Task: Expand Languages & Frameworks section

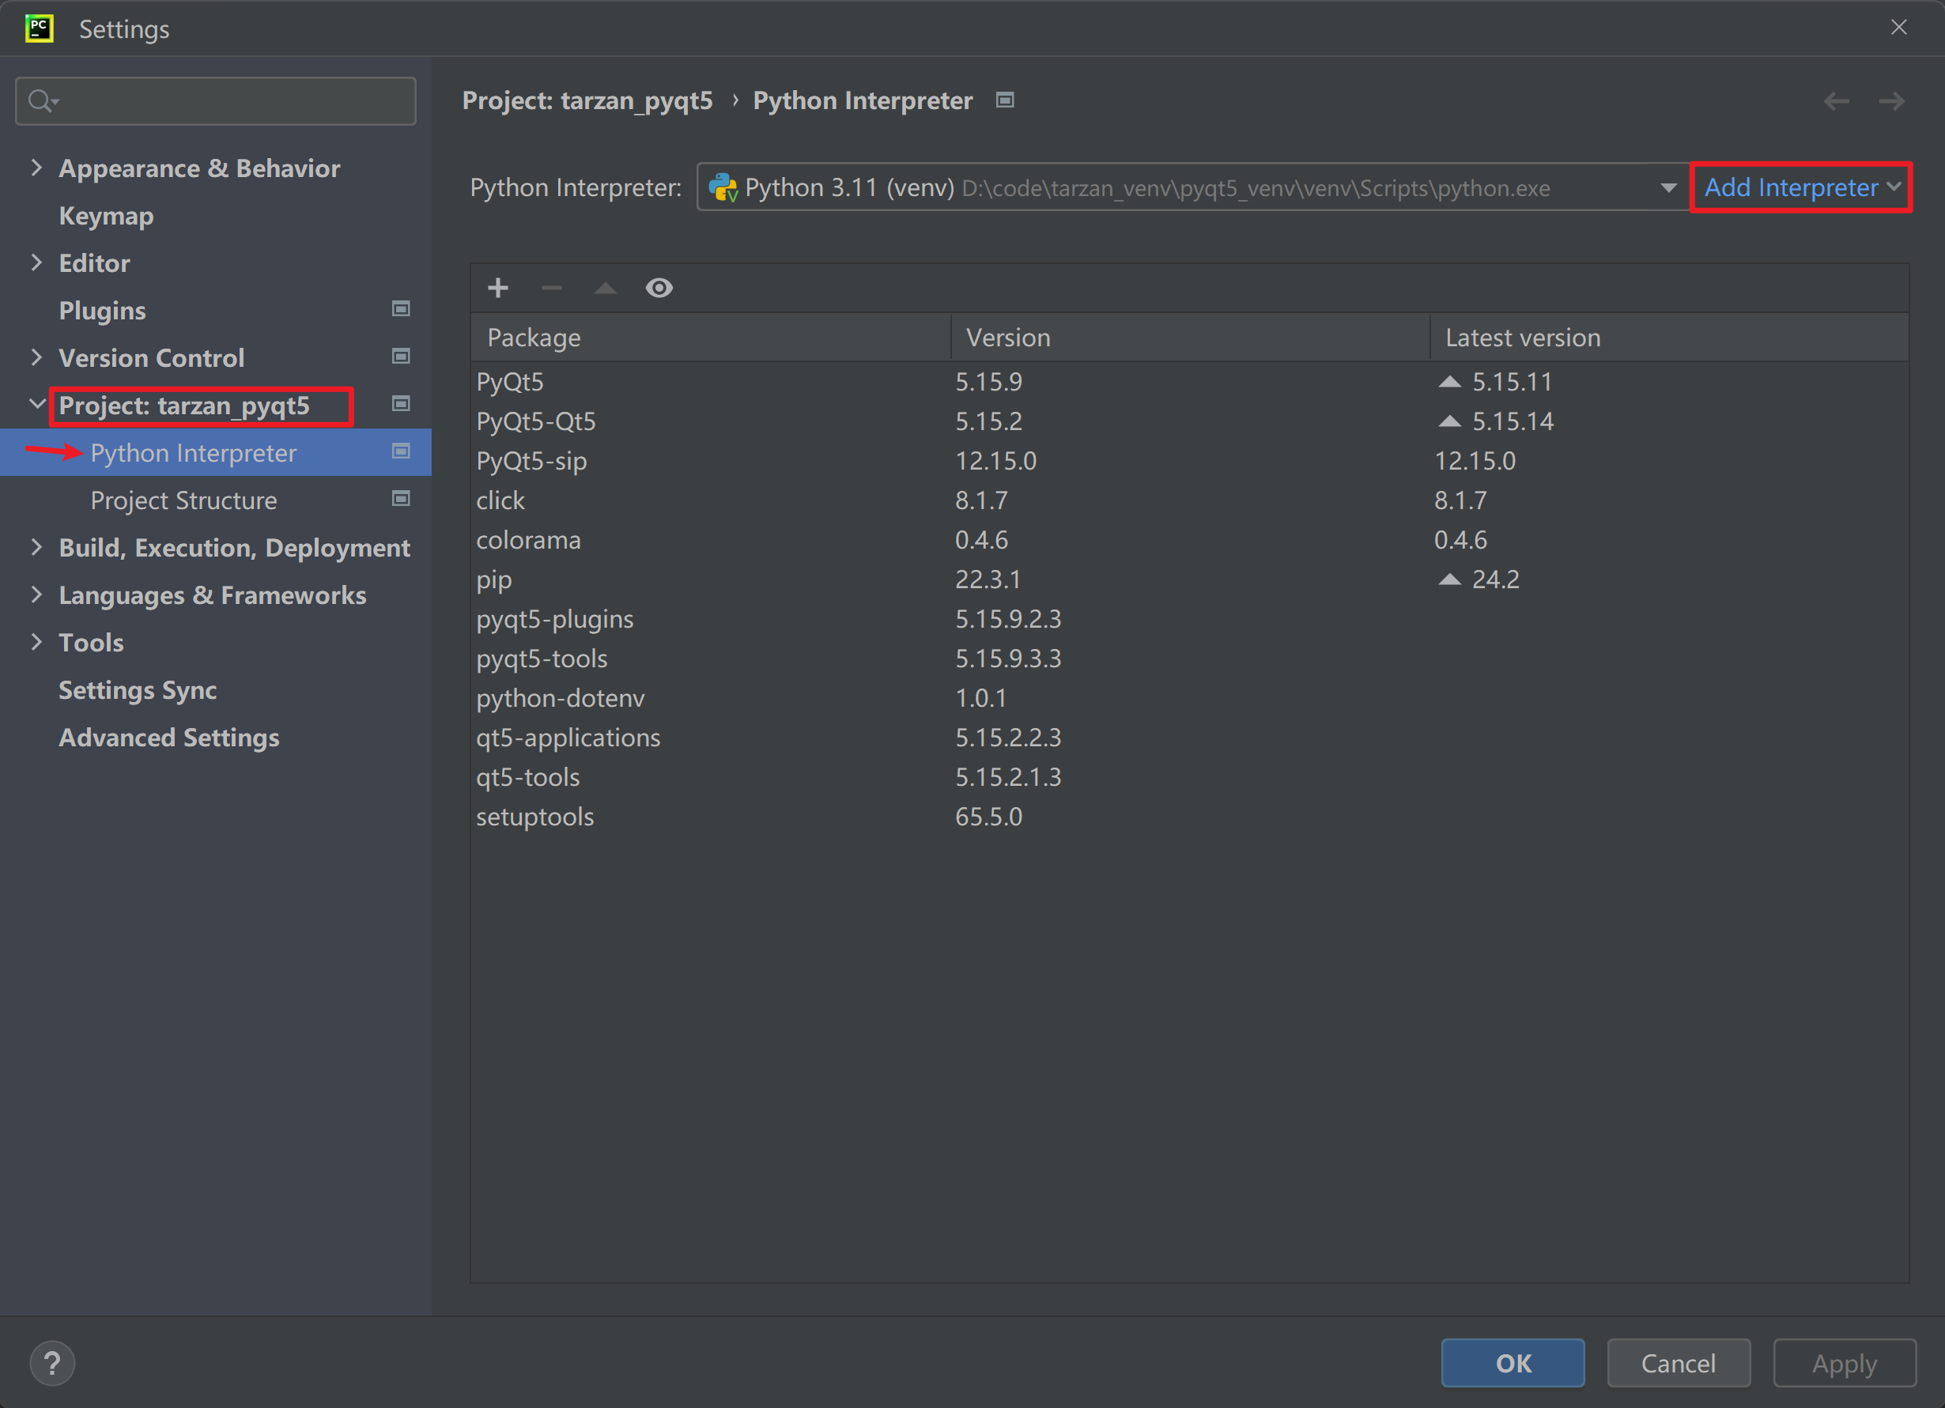Action: click(x=36, y=595)
